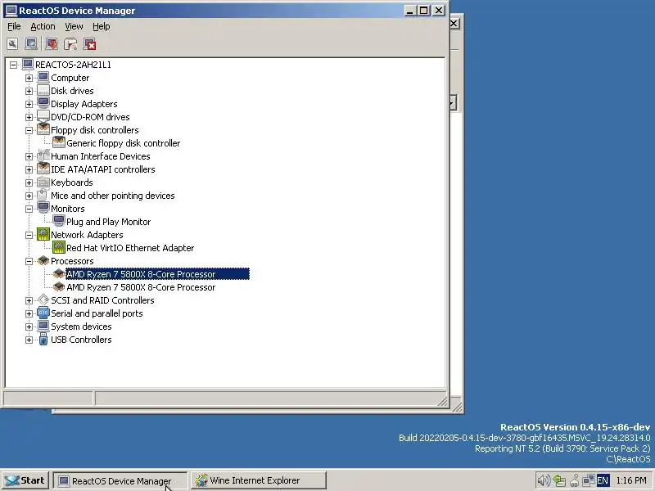Click the Plug and Play Monitor icon
The height and width of the screenshot is (491, 655).
click(59, 221)
